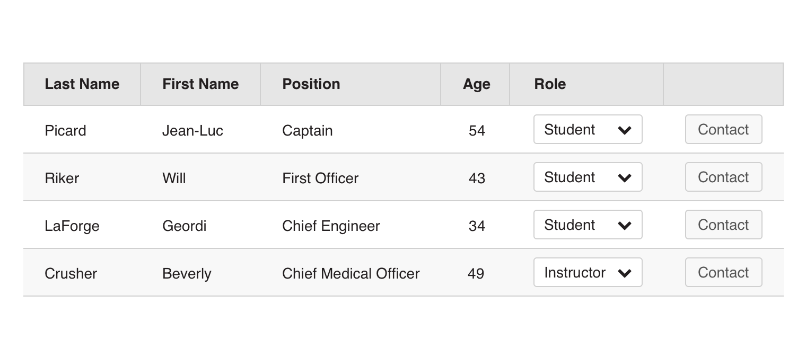Select the Chief Engineer position cell
Screen dimensions: 806x358
click(x=331, y=226)
